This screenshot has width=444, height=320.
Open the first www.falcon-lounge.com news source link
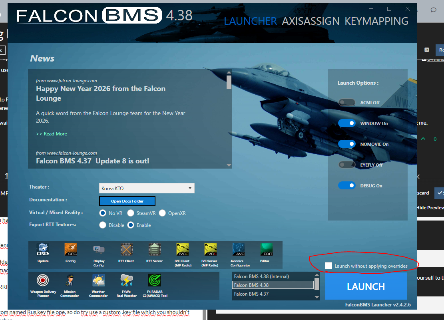[x=72, y=81]
